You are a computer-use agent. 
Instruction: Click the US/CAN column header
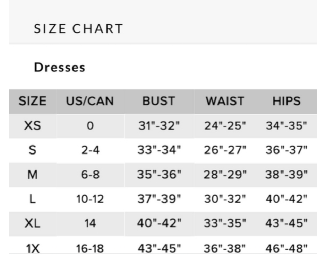90,101
